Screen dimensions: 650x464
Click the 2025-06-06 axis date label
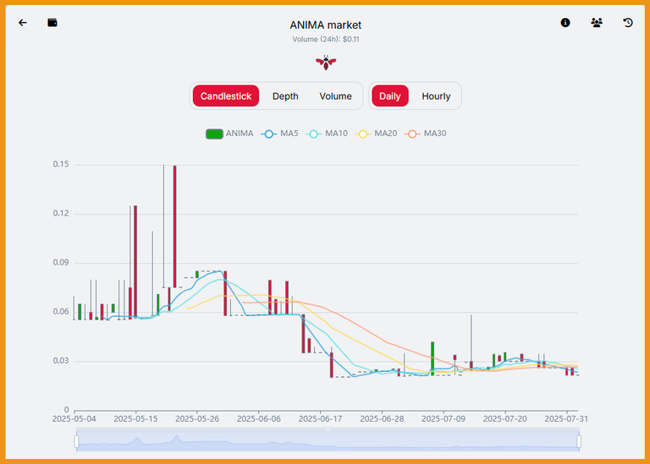(x=259, y=419)
